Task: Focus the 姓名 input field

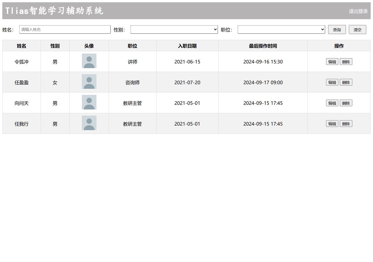Action: tap(65, 30)
